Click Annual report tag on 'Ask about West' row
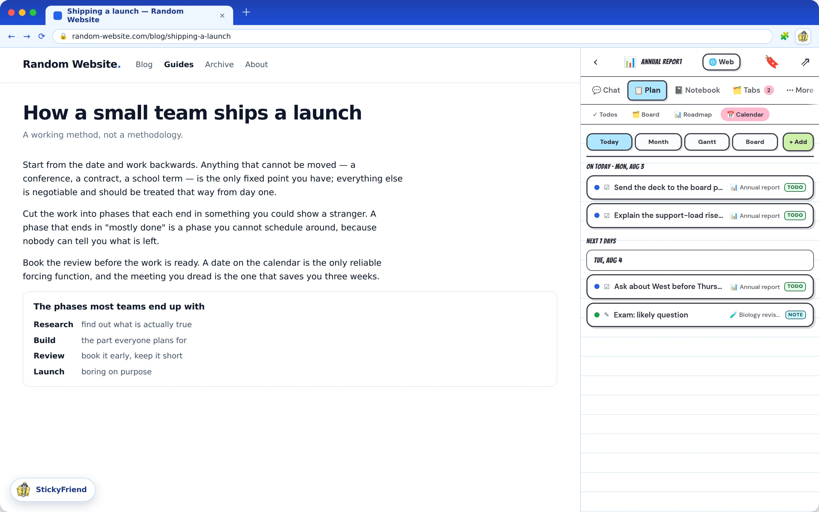 click(755, 287)
